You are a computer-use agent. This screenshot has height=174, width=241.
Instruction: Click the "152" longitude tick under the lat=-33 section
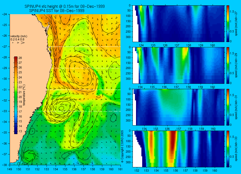(137, 171)
